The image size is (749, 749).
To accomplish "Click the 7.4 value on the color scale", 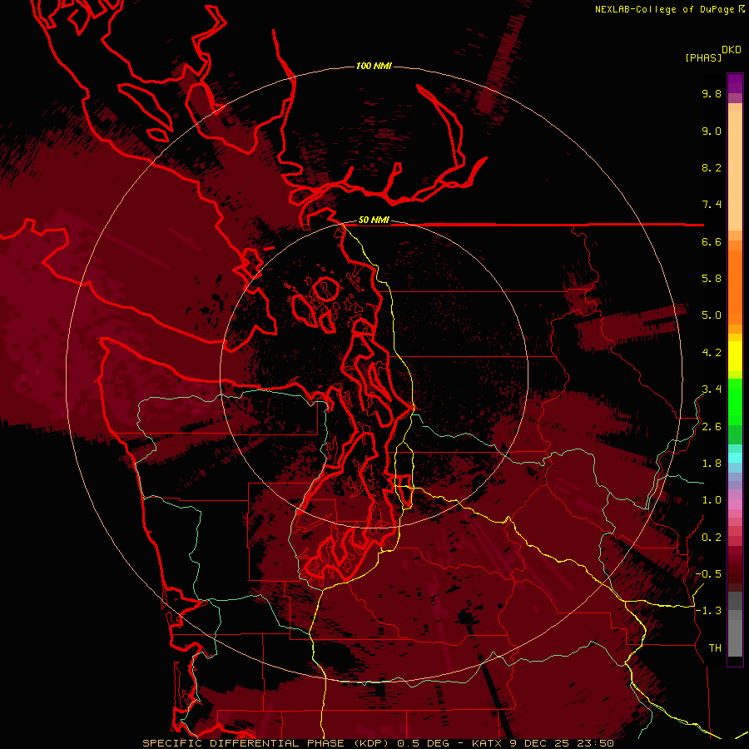I will coord(712,205).
